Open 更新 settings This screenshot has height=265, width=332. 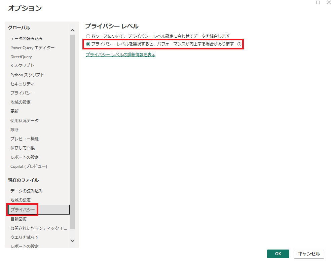coord(14,111)
